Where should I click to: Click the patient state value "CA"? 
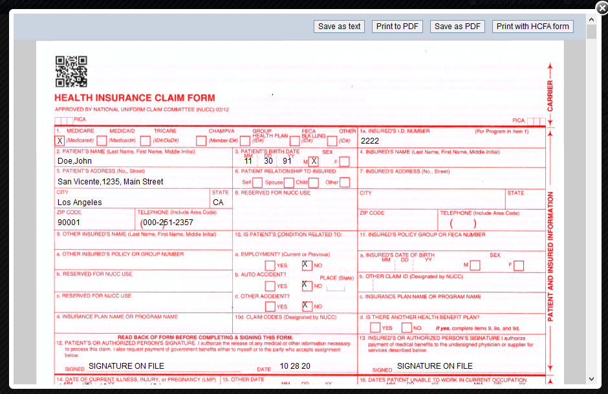click(218, 202)
